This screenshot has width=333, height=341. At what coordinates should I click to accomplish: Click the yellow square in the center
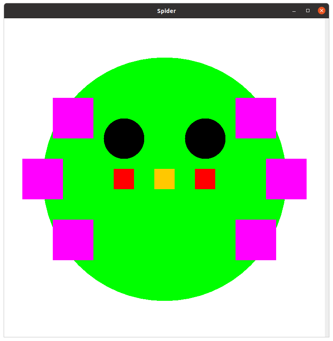(x=164, y=179)
